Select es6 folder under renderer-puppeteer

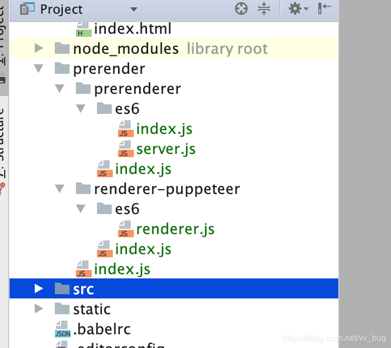coord(127,209)
